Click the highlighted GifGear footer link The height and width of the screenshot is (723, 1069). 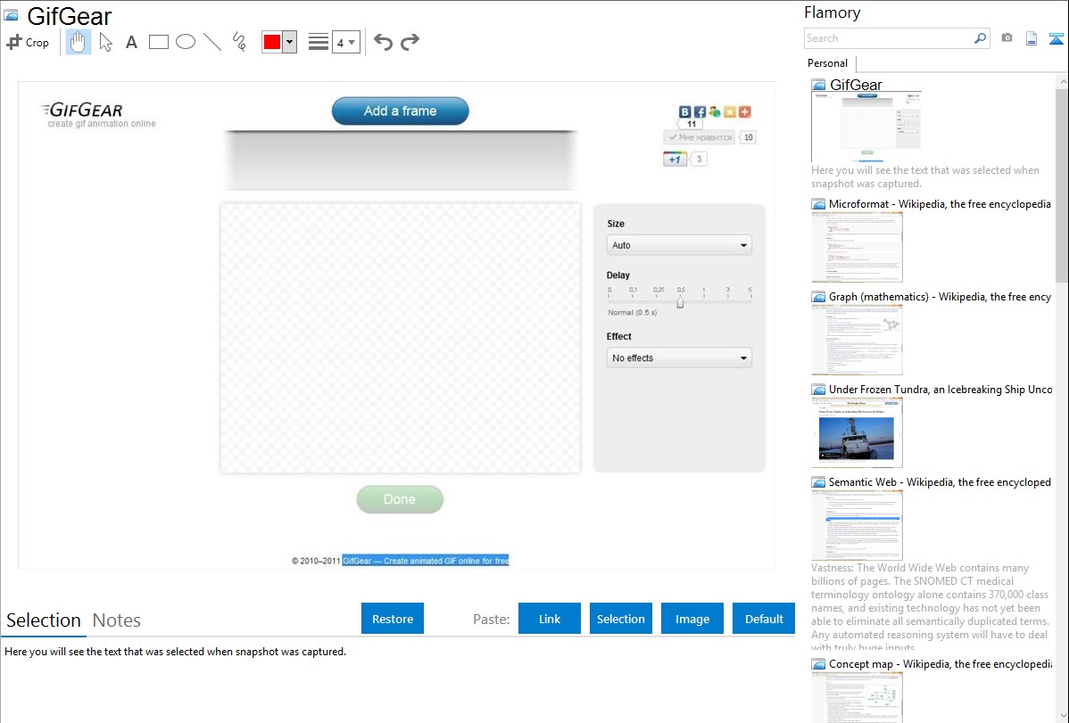426,561
